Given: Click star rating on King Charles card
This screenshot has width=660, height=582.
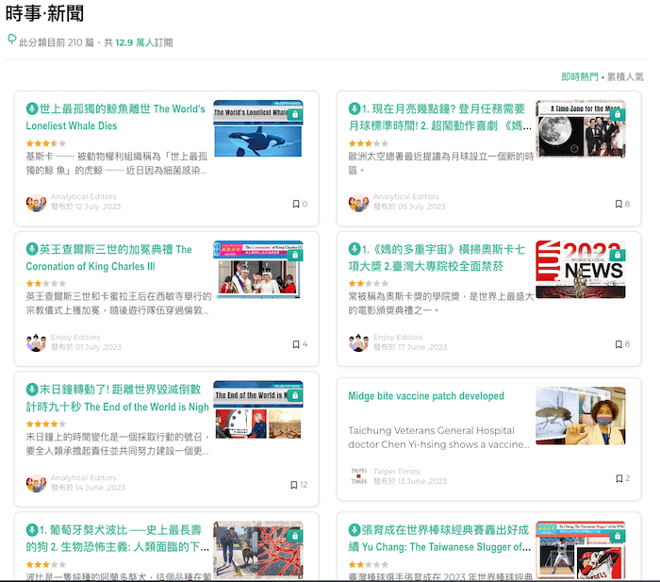Looking at the screenshot, I should tap(46, 283).
